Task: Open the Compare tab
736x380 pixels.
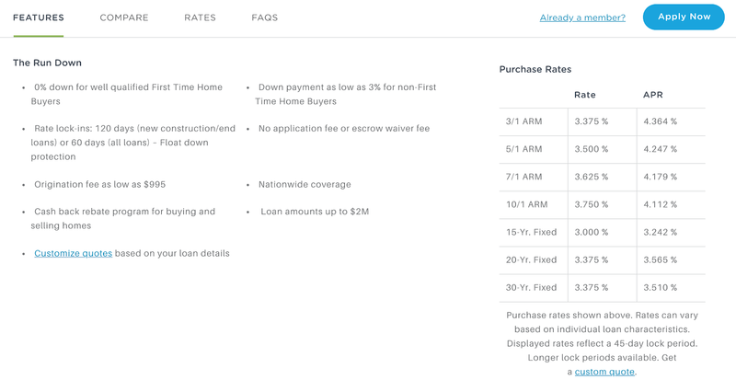Action: (124, 17)
